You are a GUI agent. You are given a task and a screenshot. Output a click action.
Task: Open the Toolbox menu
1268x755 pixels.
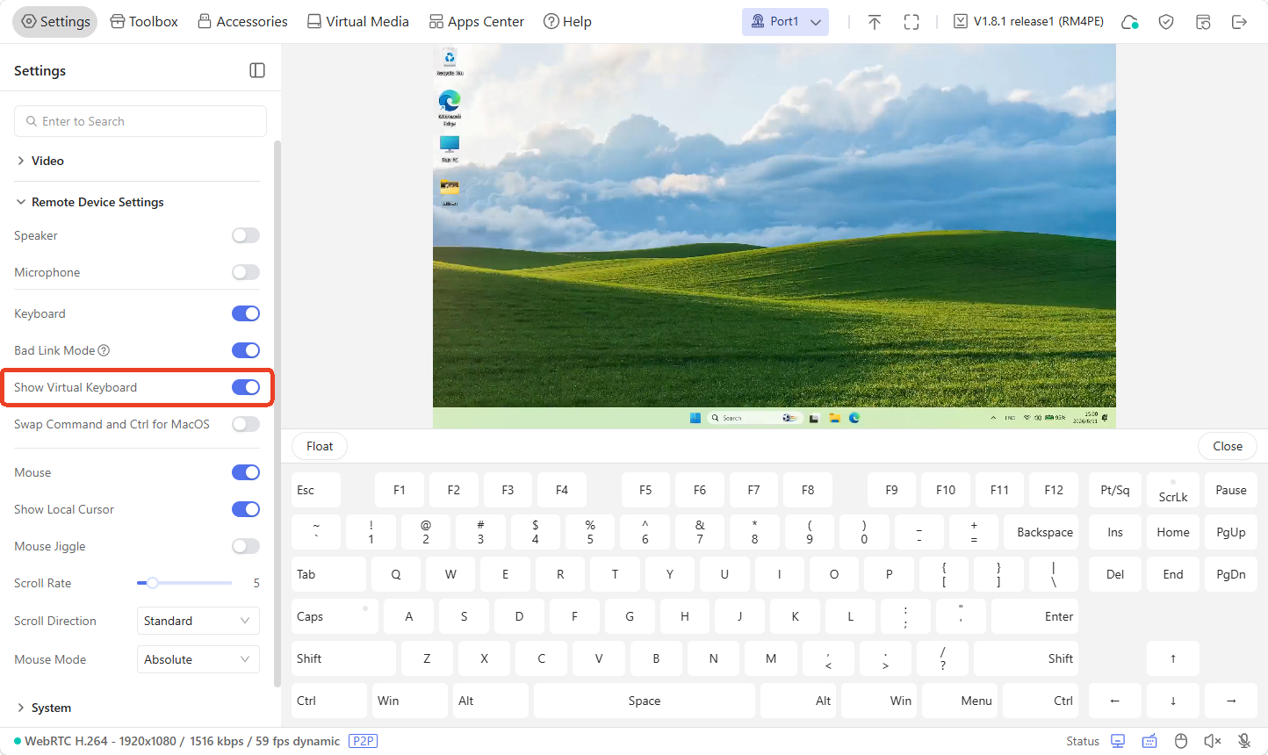(144, 22)
